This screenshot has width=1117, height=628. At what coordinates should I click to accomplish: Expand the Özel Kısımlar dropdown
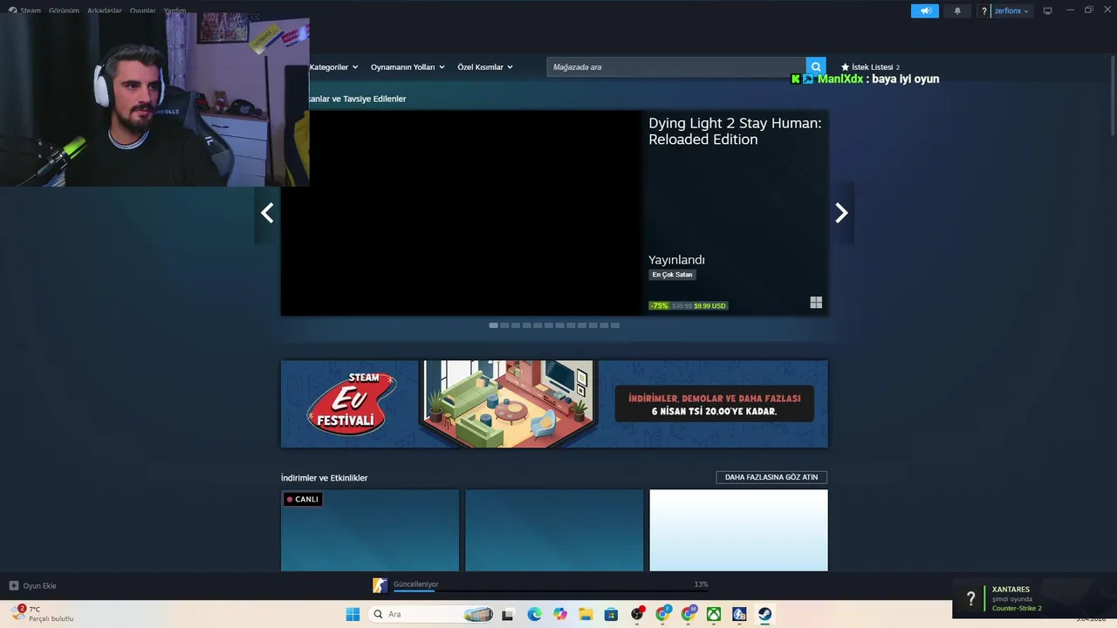coord(485,67)
